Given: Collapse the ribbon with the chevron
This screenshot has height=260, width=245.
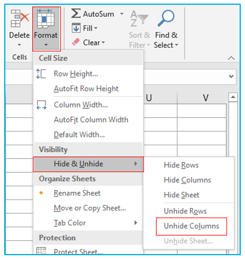Looking at the screenshot, I should [231, 58].
